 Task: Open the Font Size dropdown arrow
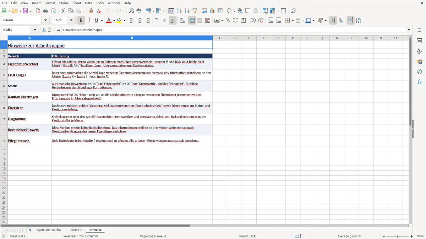coord(71,21)
